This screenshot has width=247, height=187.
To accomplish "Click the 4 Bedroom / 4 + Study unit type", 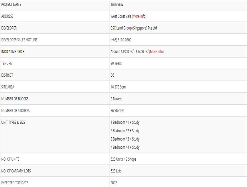I will 125,147.
